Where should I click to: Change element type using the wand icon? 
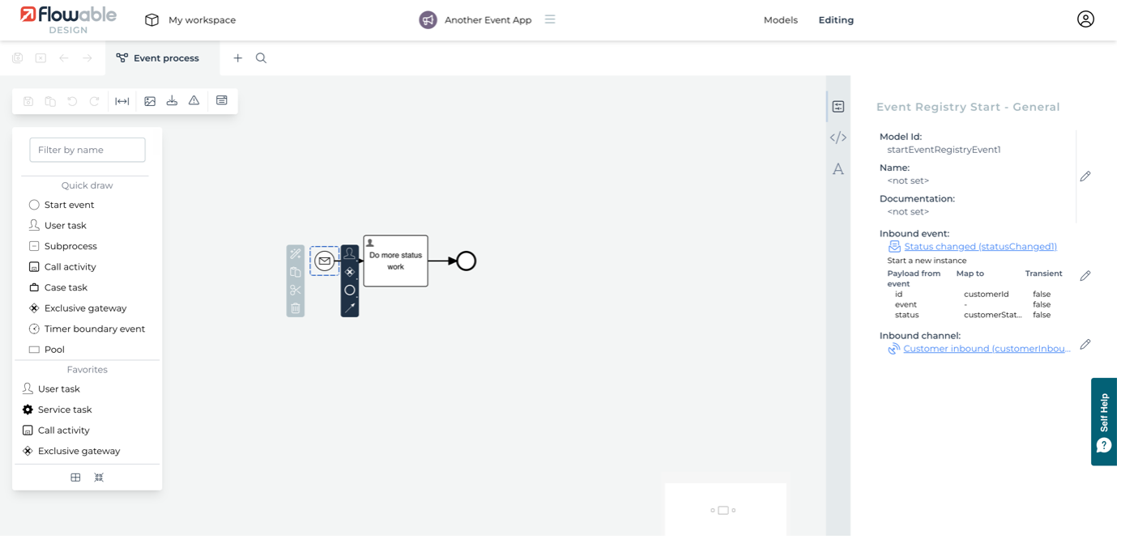295,253
